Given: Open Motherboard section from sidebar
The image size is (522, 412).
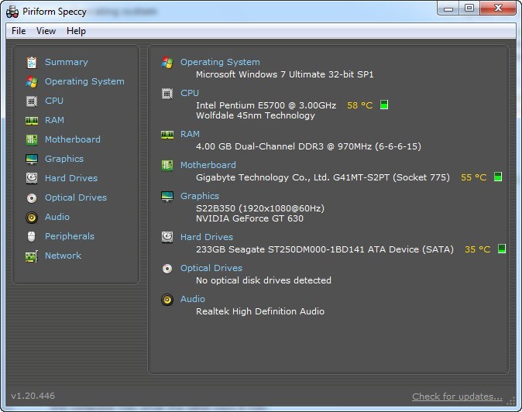Looking at the screenshot, I should [x=73, y=139].
